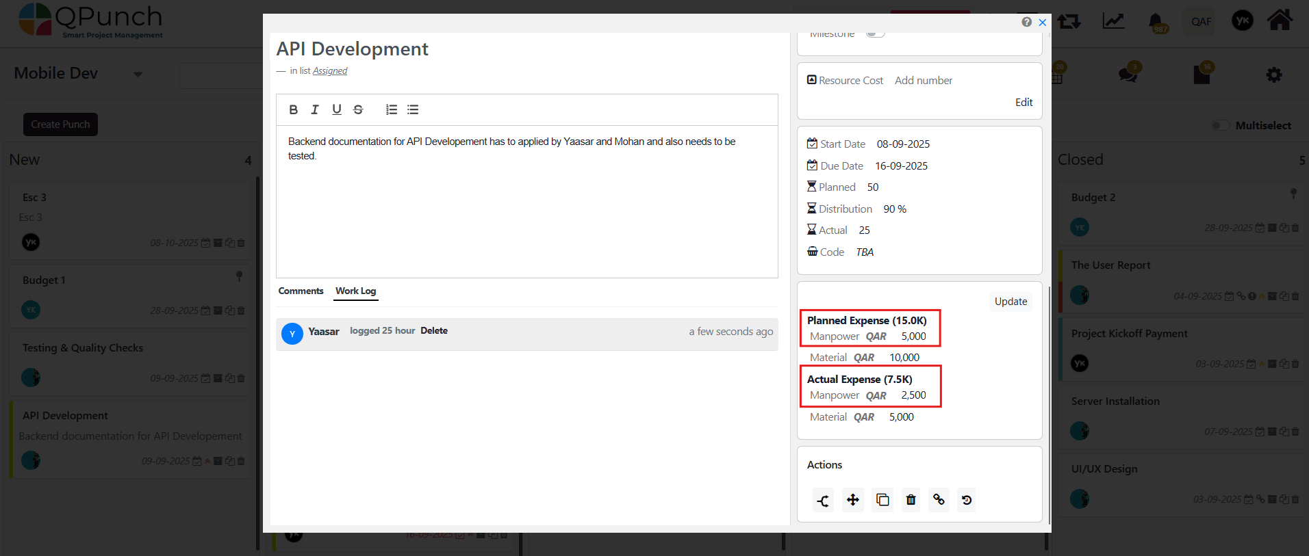
Task: Click the Update expenses button
Action: click(1011, 302)
